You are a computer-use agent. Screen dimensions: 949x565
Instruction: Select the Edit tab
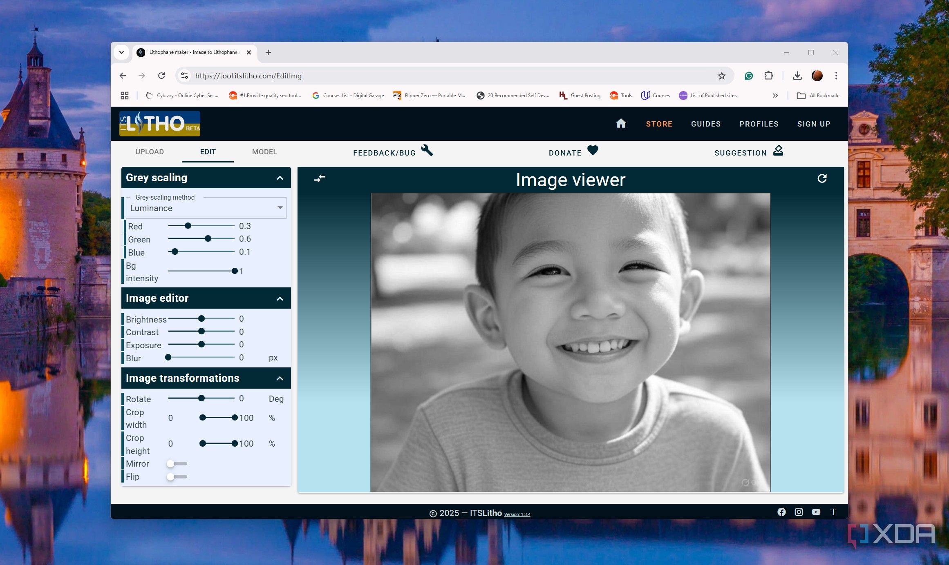point(208,152)
